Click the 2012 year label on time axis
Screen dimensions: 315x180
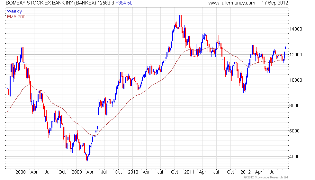point(246,172)
